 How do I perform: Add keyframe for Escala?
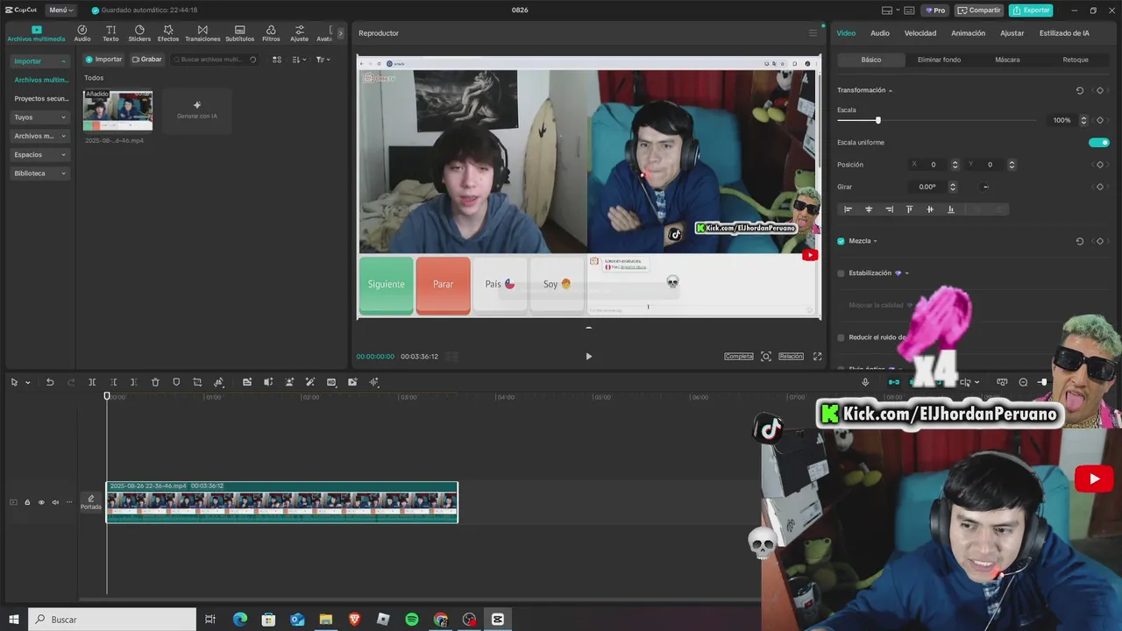click(1100, 120)
